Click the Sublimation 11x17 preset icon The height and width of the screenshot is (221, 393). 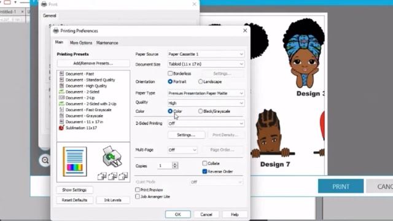[x=61, y=128]
